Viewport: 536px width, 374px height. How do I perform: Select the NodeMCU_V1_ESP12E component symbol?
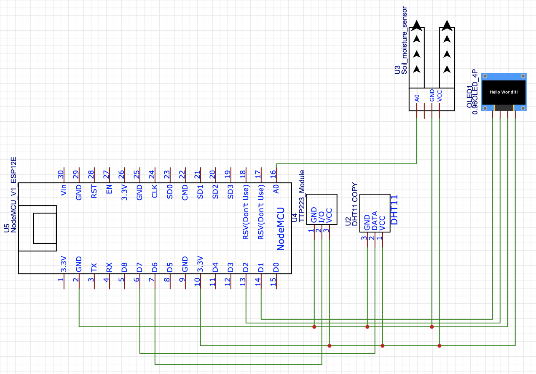pos(156,227)
